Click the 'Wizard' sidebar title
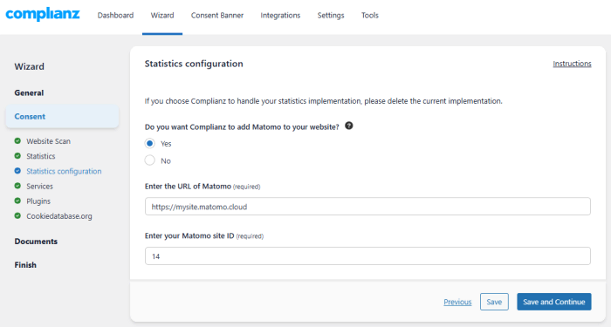This screenshot has height=327, width=611. (x=29, y=66)
